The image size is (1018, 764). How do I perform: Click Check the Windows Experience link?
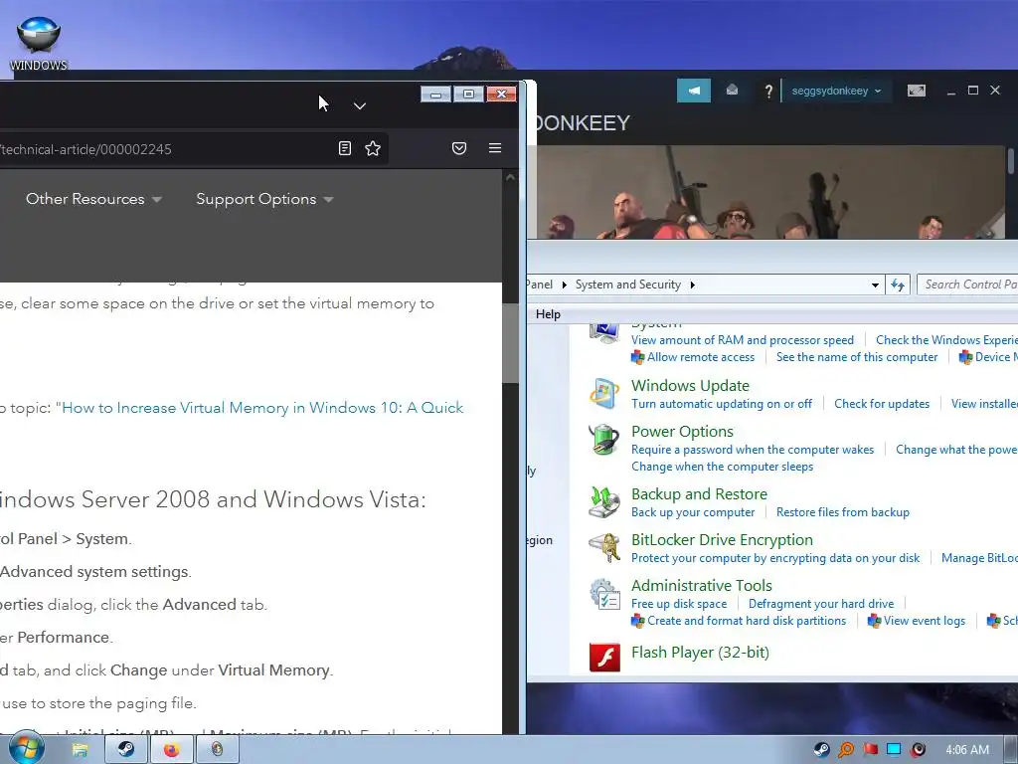(946, 340)
